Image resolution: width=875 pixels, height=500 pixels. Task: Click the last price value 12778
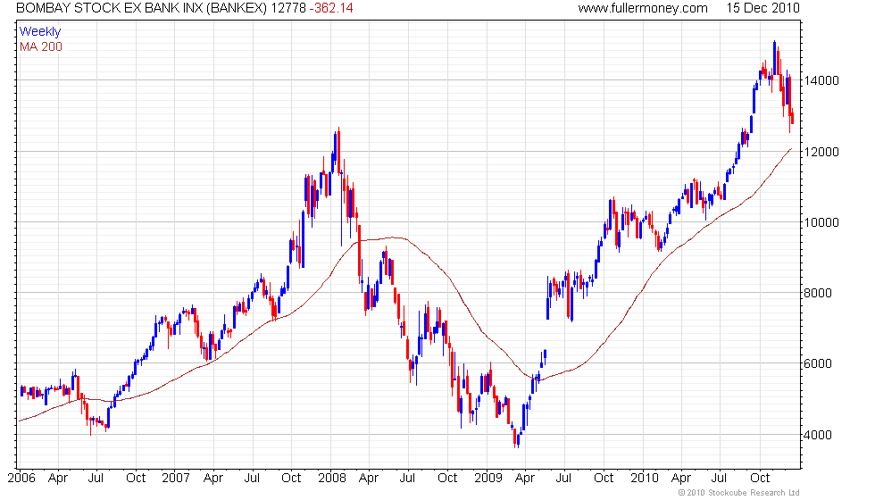288,8
